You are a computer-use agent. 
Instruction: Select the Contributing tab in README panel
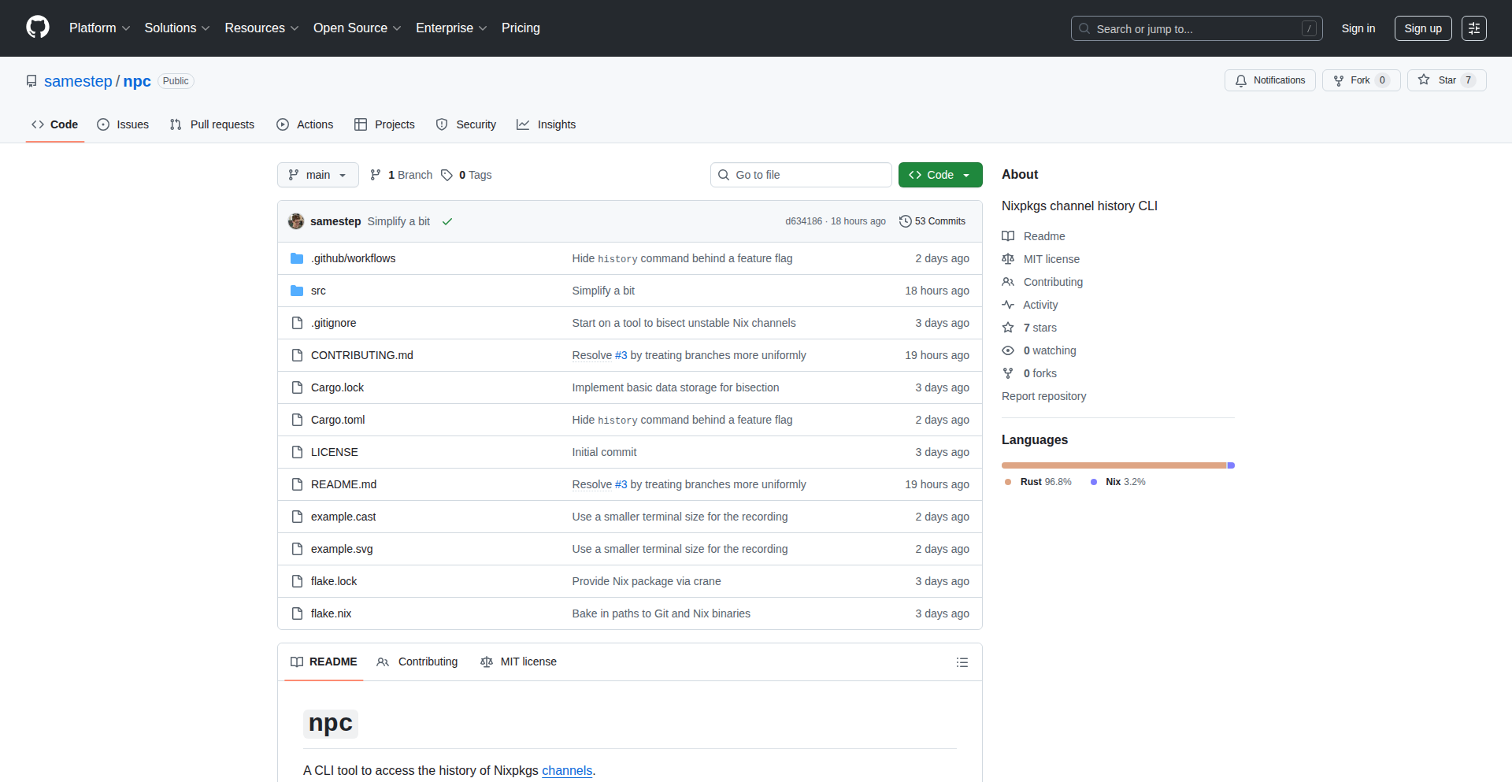pyautogui.click(x=417, y=662)
